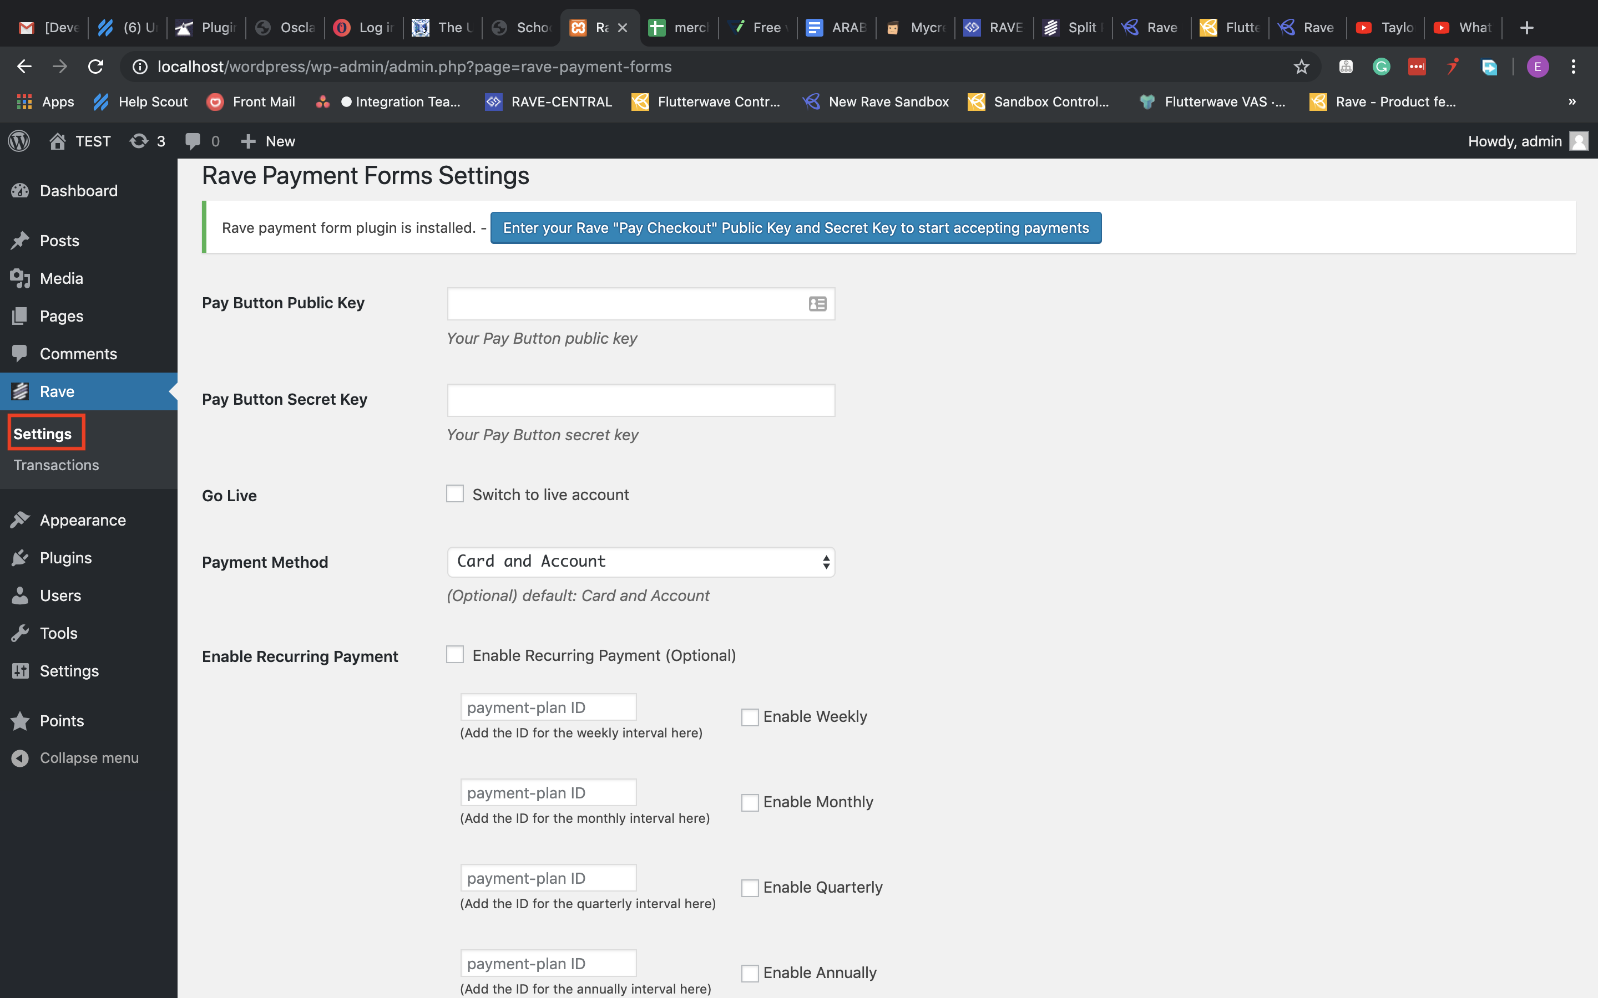The width and height of the screenshot is (1598, 998).
Task: Open the RAVE-CENTRAL bookmark
Action: click(x=549, y=101)
